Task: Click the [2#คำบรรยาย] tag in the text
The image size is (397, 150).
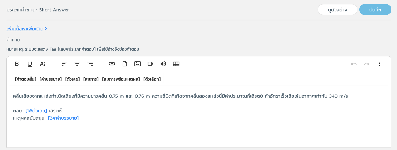Action: [63, 118]
